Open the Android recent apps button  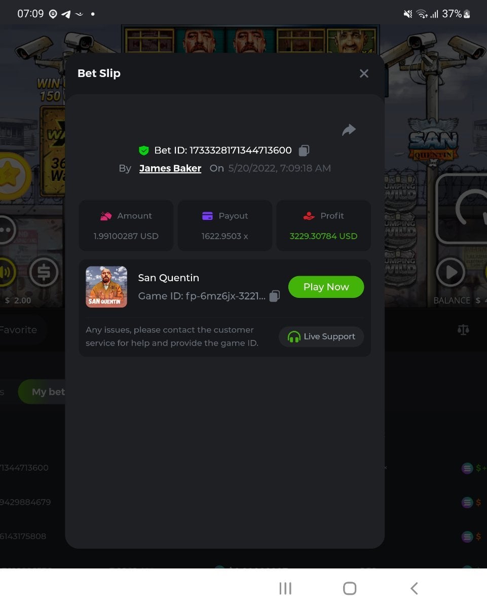(285, 588)
